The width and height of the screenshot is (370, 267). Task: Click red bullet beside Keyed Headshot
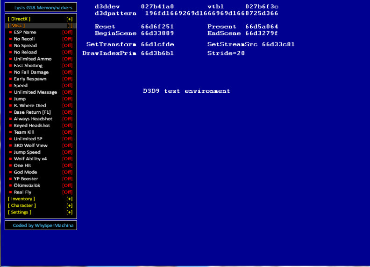pos(10,125)
